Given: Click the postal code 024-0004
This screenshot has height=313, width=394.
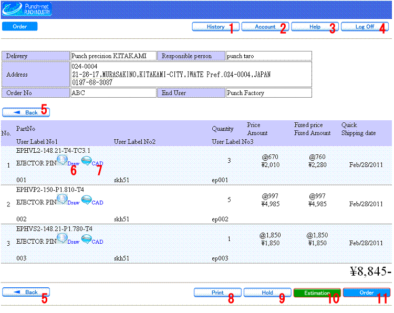Looking at the screenshot, I should click(x=85, y=67).
